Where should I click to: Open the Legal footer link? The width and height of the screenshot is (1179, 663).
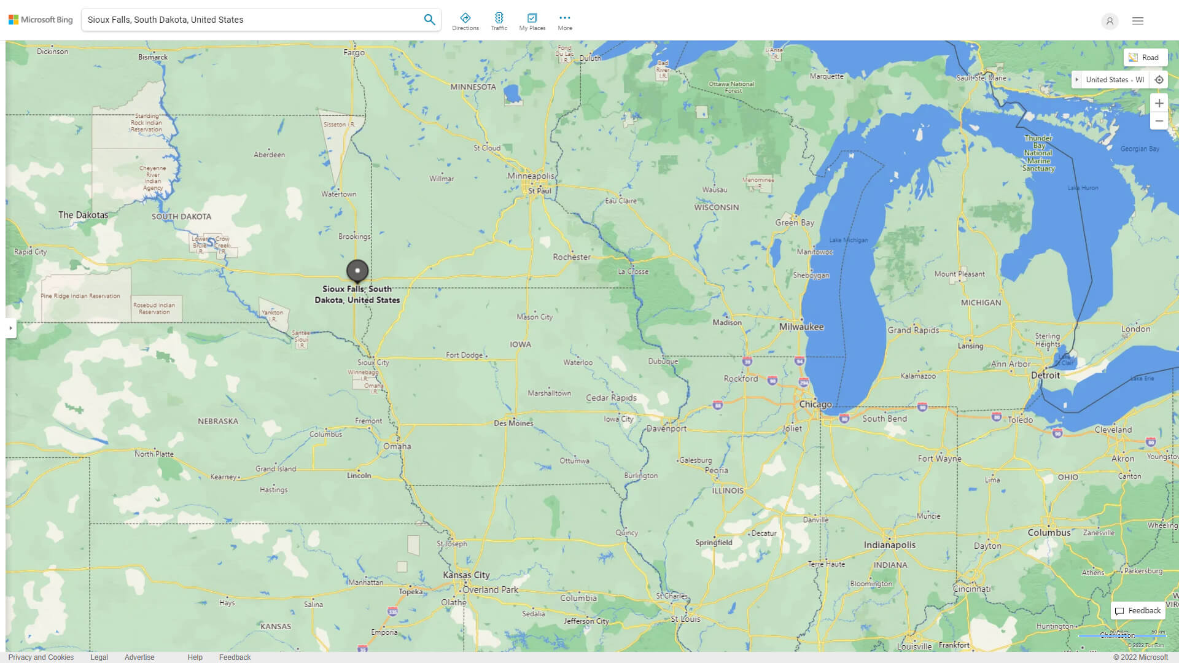coord(99,657)
